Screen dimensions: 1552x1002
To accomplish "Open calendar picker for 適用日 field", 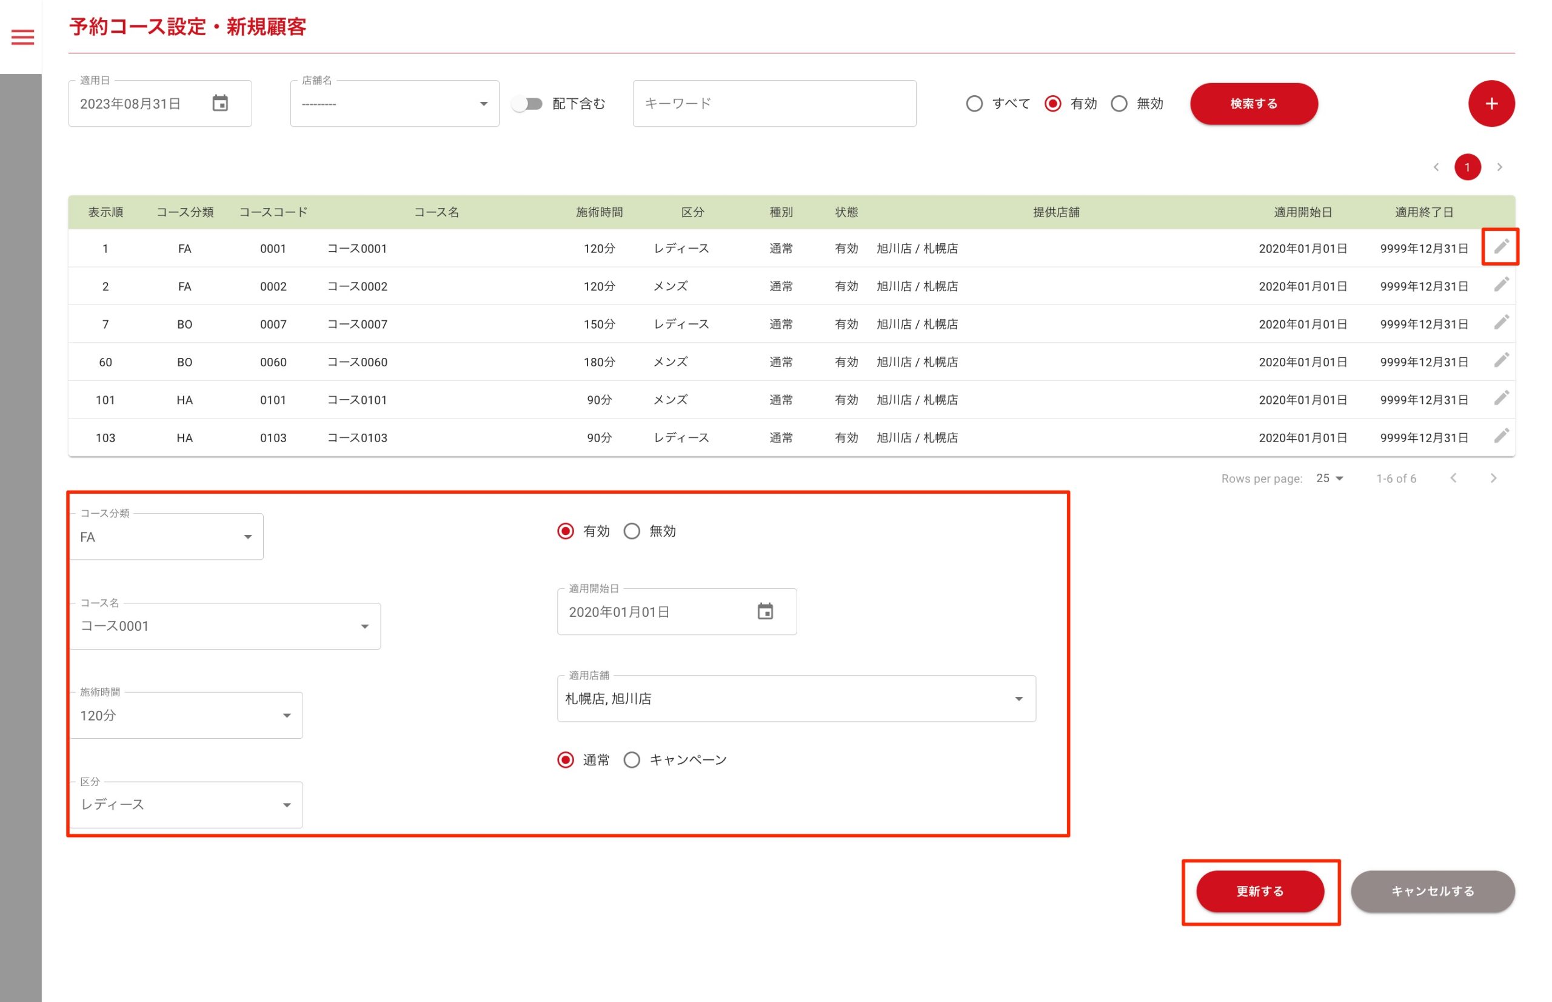I will click(x=219, y=104).
